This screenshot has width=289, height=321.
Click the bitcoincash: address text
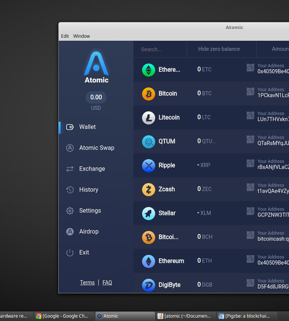click(x=273, y=239)
